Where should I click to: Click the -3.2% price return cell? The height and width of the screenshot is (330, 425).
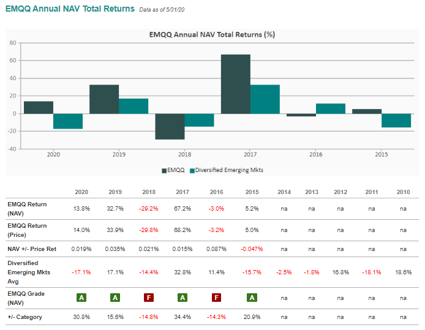(216, 230)
